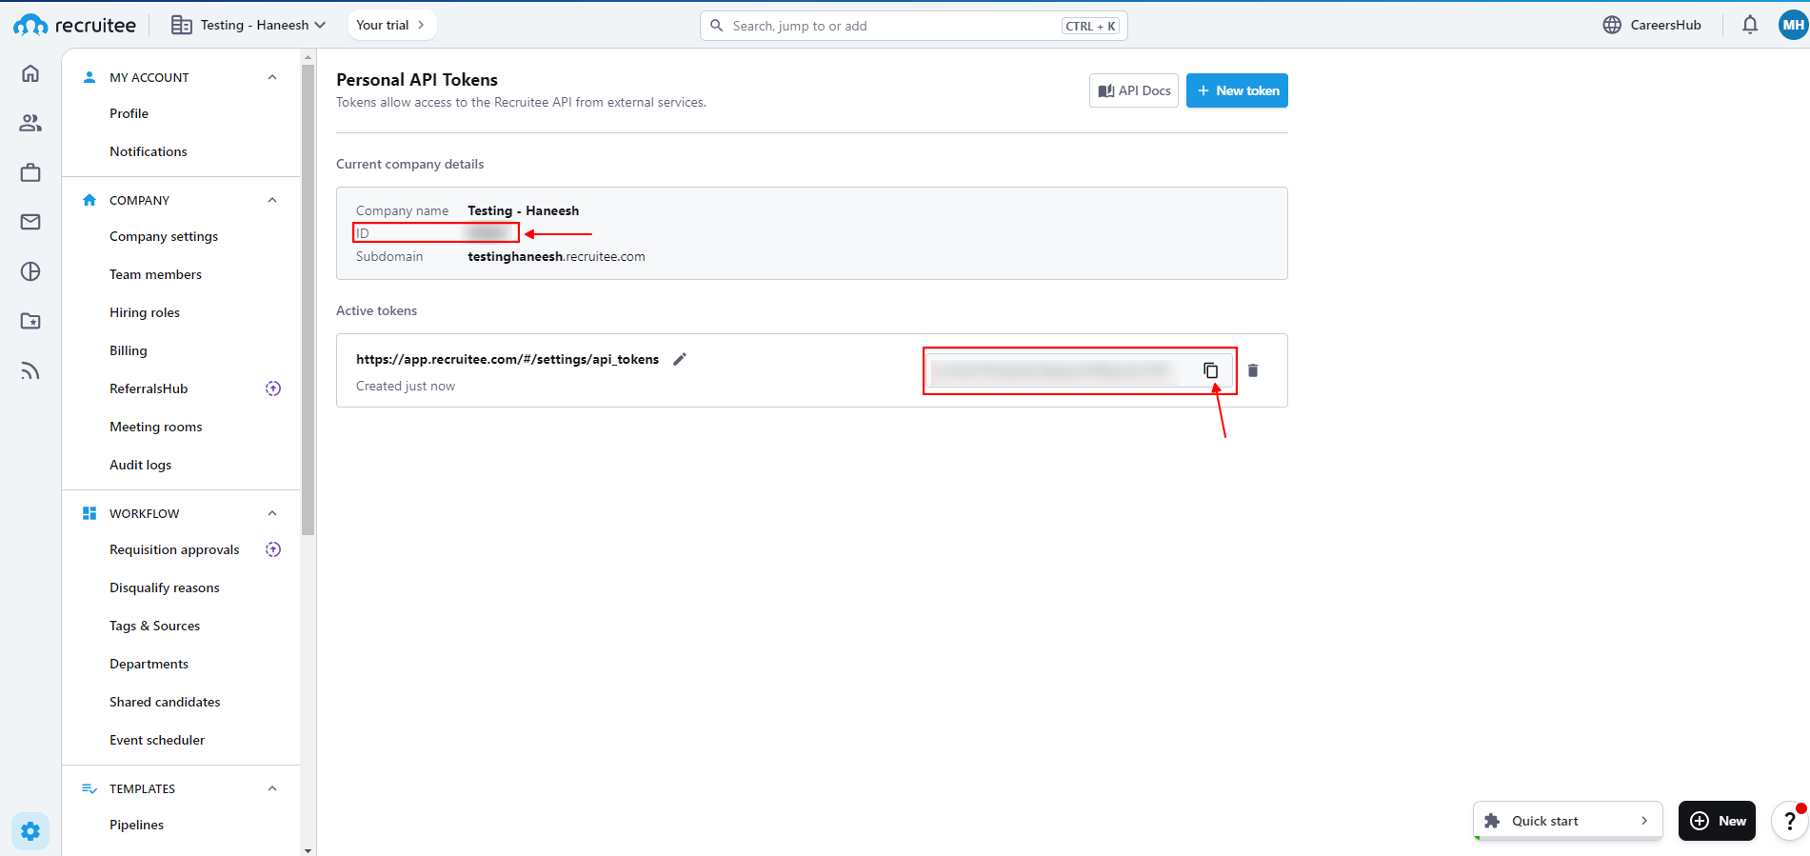Open the Recruitee home logo
1810x856 pixels.
[74, 25]
